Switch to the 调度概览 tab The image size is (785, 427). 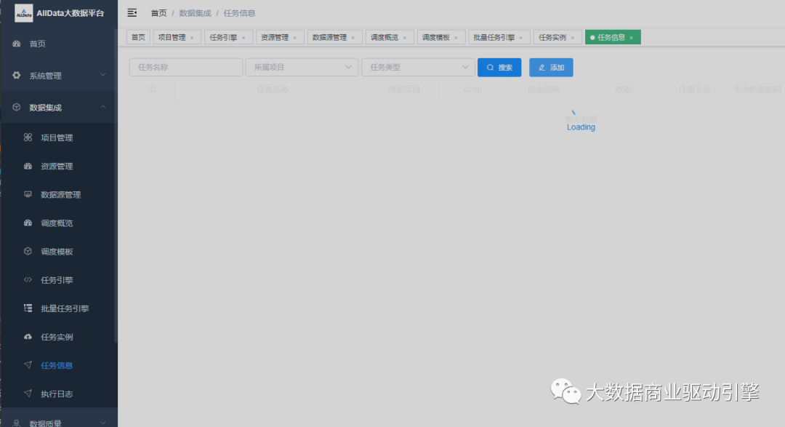385,37
